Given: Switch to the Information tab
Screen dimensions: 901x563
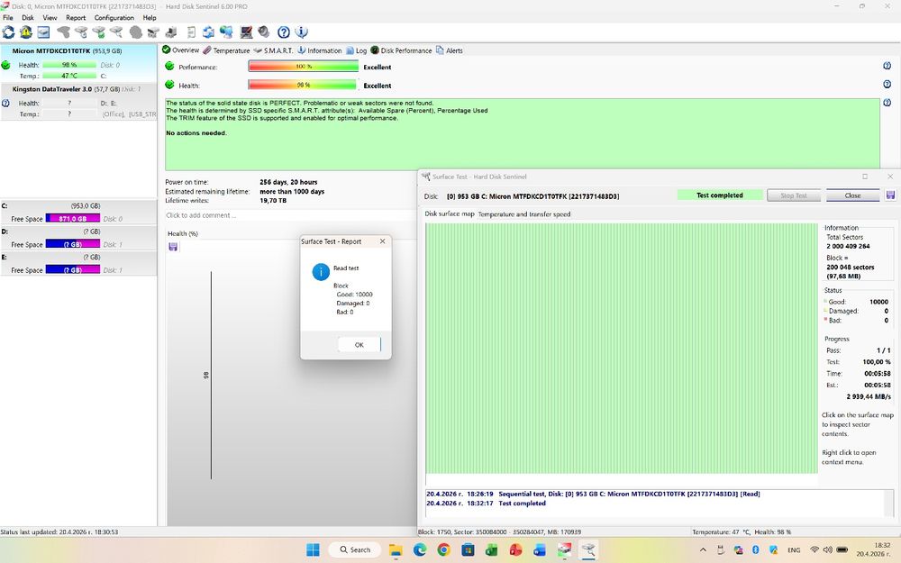Looking at the screenshot, I should 320,50.
